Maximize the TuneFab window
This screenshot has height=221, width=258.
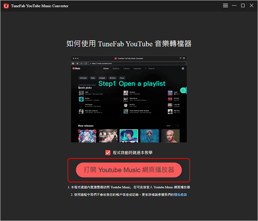243,6
